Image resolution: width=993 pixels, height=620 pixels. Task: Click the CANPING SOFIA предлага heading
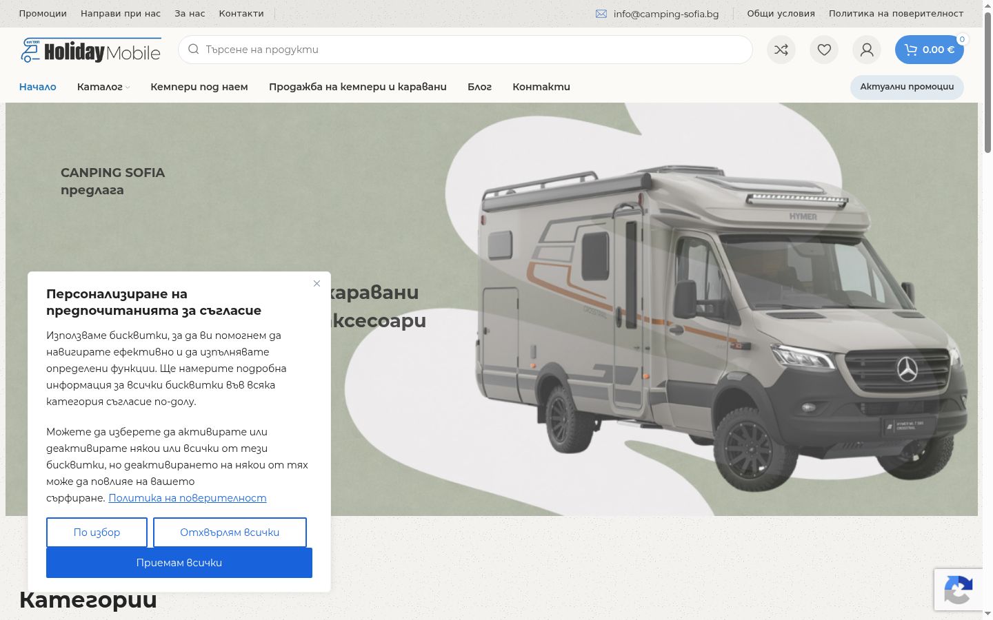(113, 181)
